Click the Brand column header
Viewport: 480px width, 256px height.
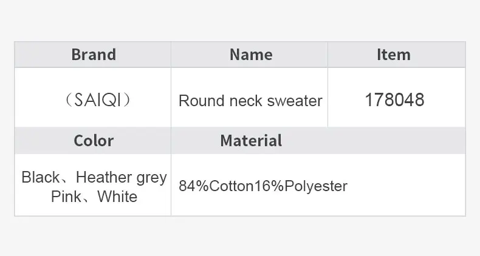(94, 55)
